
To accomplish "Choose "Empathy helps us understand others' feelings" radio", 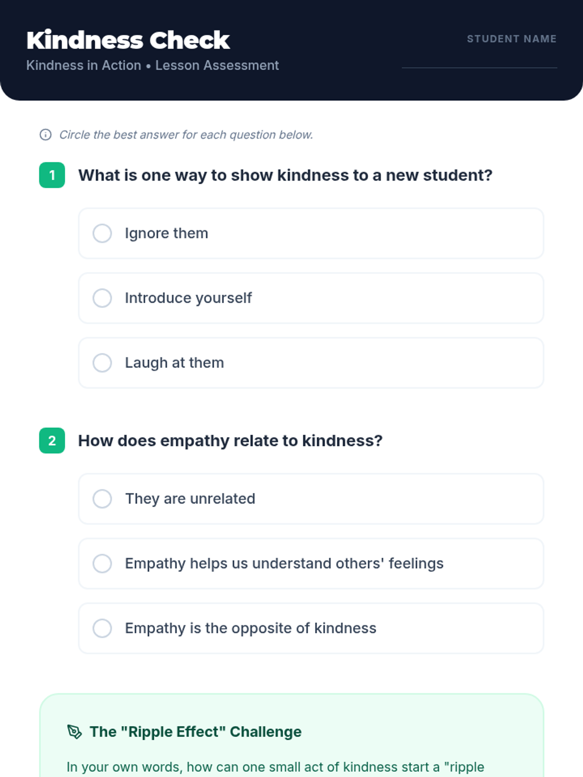I will [x=102, y=563].
